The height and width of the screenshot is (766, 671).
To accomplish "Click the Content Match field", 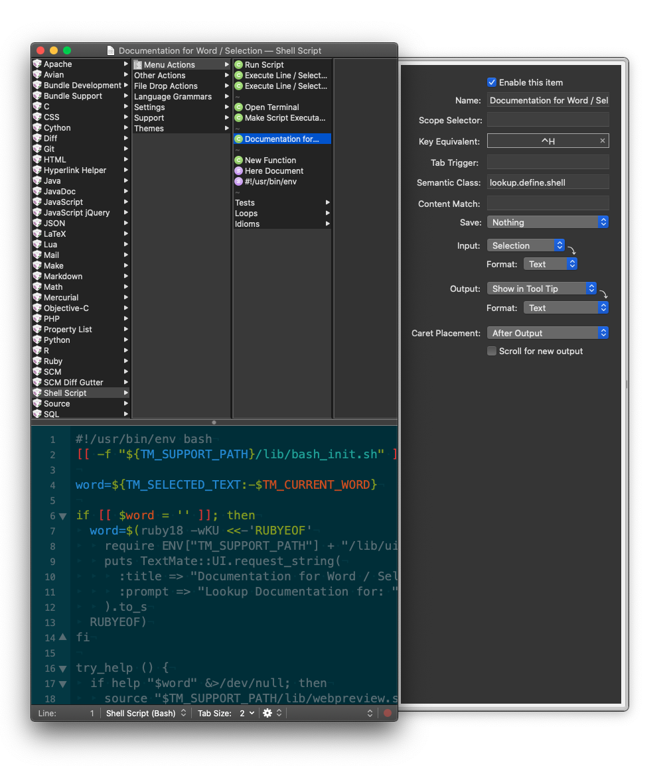I will (x=548, y=203).
